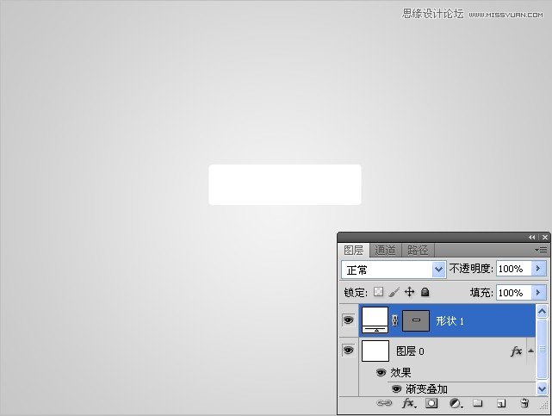Select the 图层 0 layer name

click(x=410, y=351)
